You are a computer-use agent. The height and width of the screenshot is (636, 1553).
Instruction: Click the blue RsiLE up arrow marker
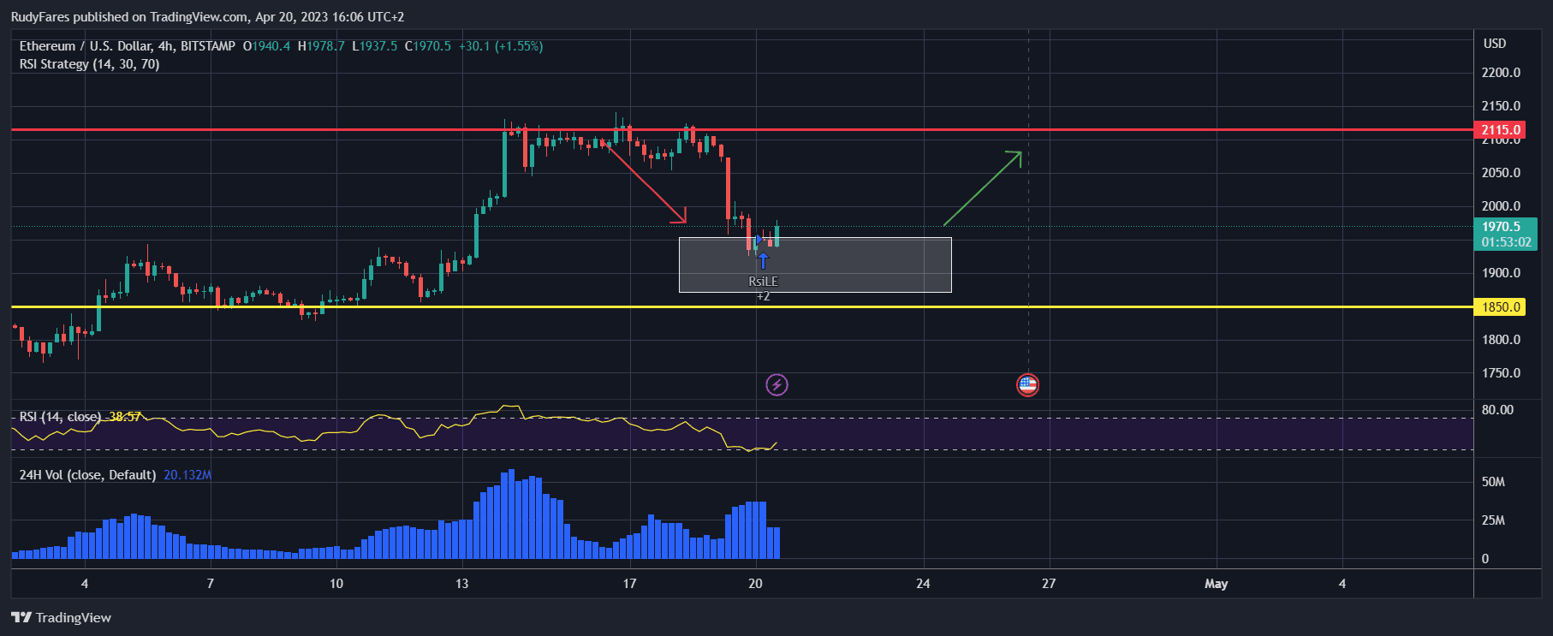pos(763,261)
